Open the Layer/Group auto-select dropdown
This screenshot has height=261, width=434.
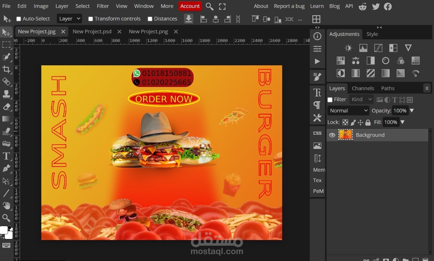tap(70, 19)
